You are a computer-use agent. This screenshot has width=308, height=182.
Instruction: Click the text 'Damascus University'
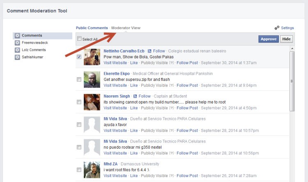(140, 164)
